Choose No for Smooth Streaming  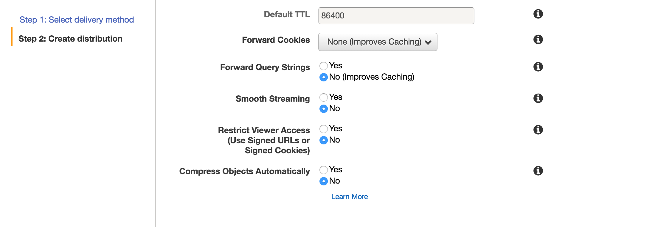324,109
